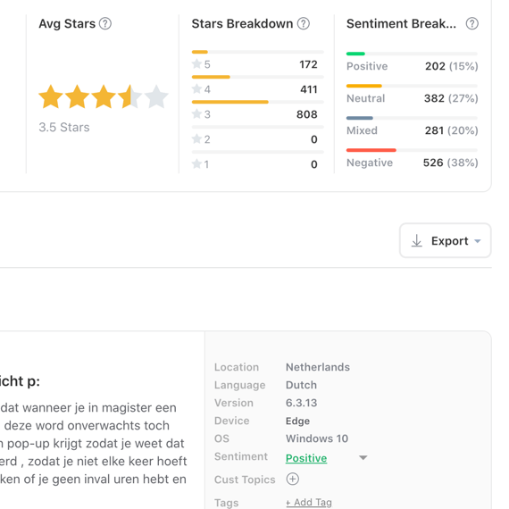Viewport: 509px width, 509px height.
Task: Expand the Export dropdown caret
Action: pos(477,241)
